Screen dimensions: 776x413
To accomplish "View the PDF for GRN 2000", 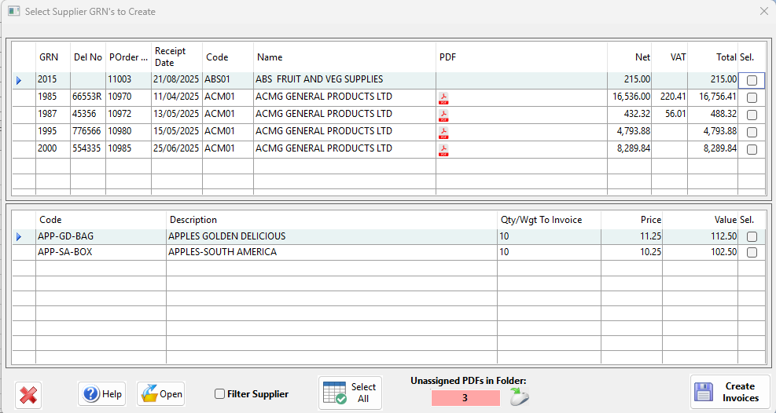I will coord(443,149).
